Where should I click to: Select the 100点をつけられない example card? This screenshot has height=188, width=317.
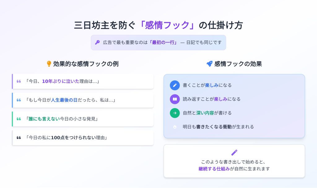pyautogui.click(x=83, y=138)
